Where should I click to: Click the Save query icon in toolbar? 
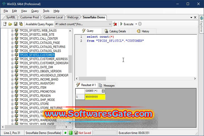(x=16, y=24)
